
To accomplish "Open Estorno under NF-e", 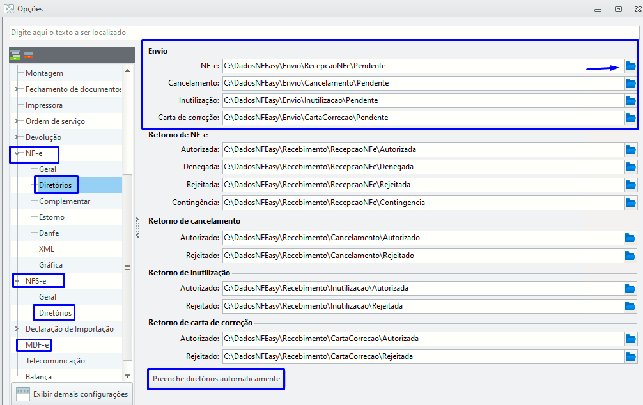I will [x=52, y=217].
